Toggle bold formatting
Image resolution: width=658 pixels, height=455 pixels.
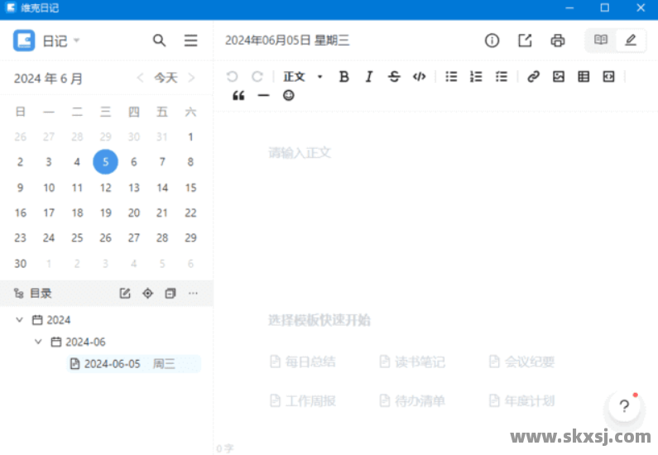pos(344,76)
